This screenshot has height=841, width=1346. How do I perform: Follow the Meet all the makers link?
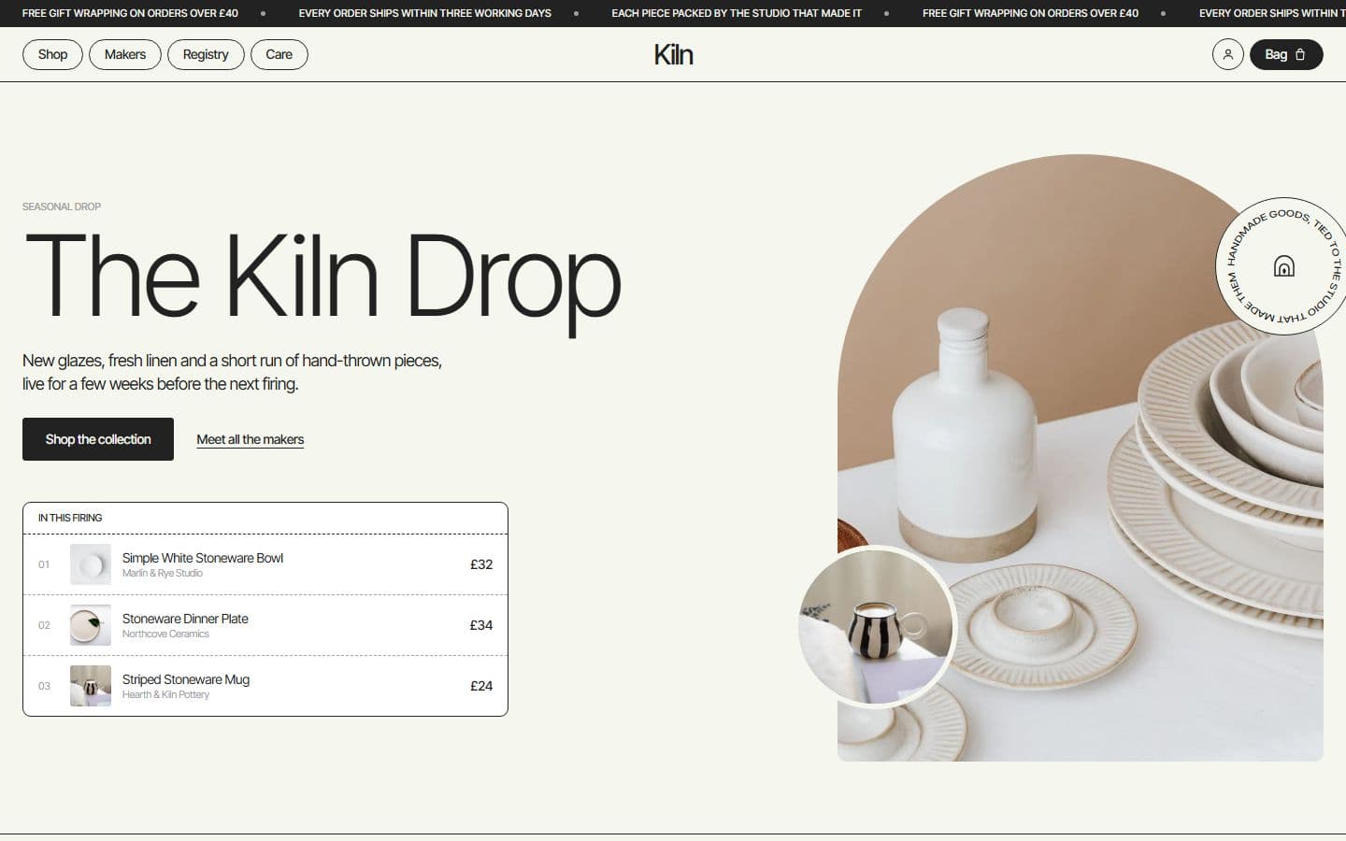(250, 439)
